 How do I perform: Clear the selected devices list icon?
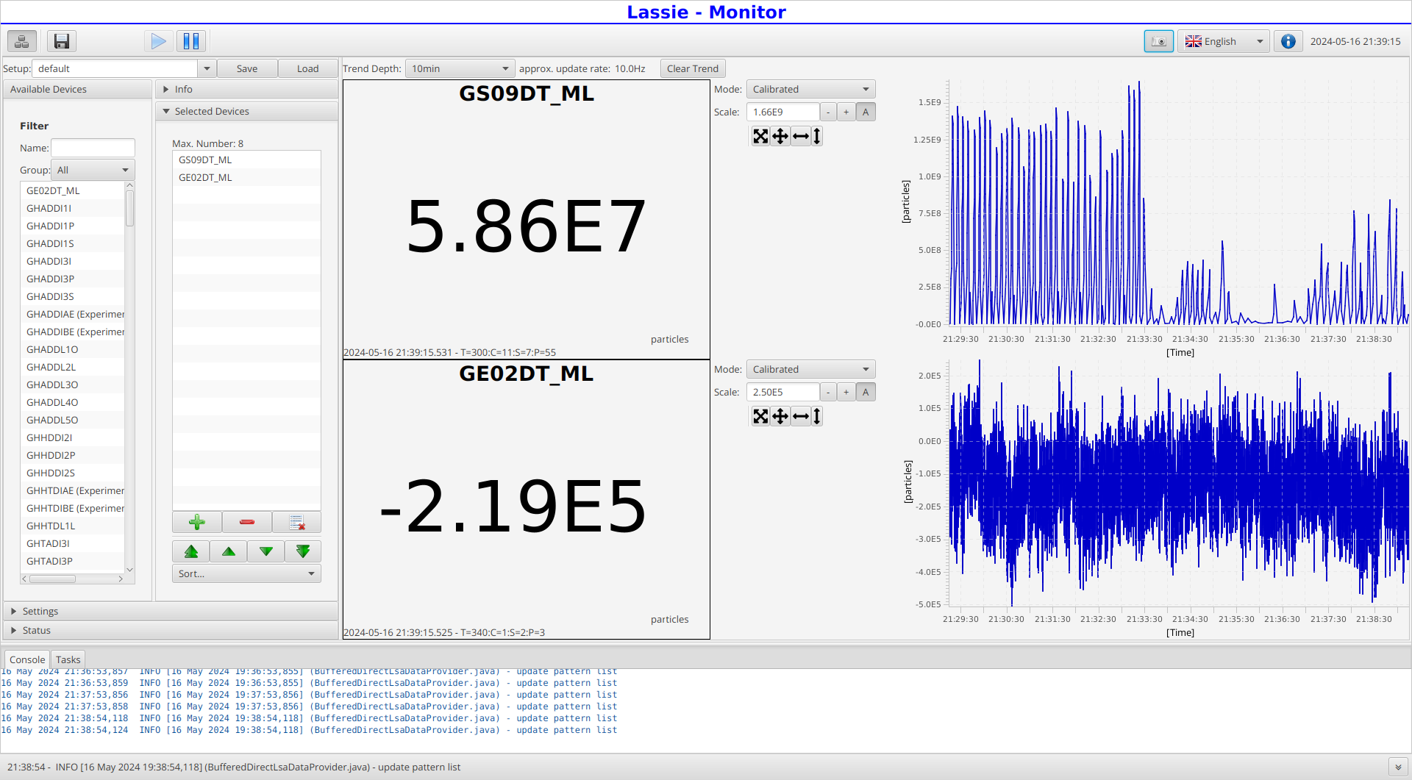(x=296, y=522)
